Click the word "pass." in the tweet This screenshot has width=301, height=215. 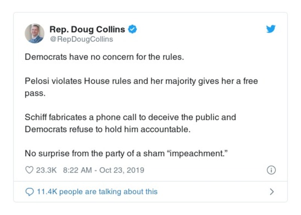(35, 94)
